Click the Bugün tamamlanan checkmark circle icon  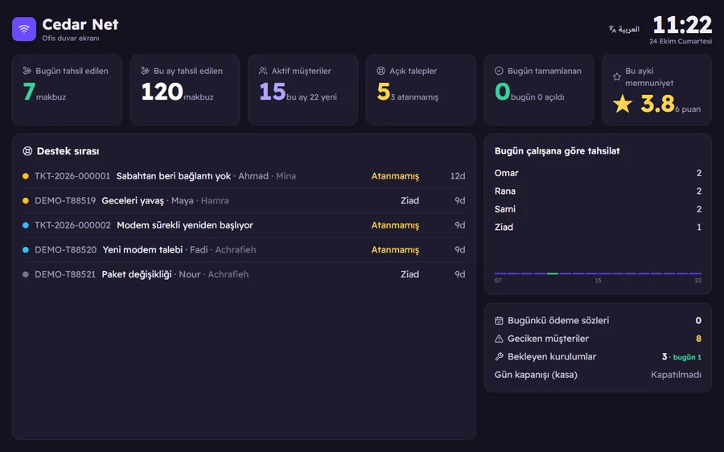tap(499, 71)
